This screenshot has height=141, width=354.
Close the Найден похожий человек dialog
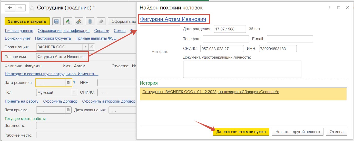pyautogui.click(x=347, y=8)
